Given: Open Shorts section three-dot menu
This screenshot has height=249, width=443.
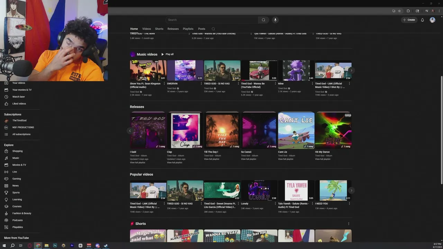Looking at the screenshot, I should click(x=349, y=224).
